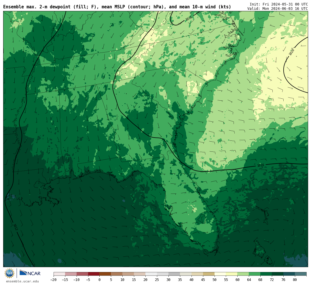Click the Valid Mon 2024-06-03 16 UTC text
This screenshot has width=311, height=285.
tap(278, 9)
